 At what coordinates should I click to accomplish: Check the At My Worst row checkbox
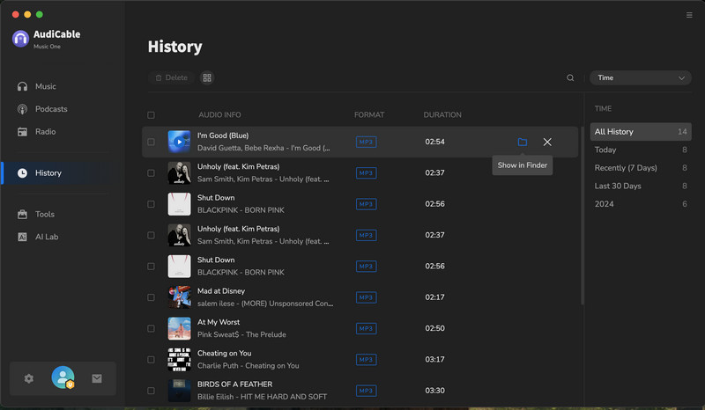[x=151, y=328]
